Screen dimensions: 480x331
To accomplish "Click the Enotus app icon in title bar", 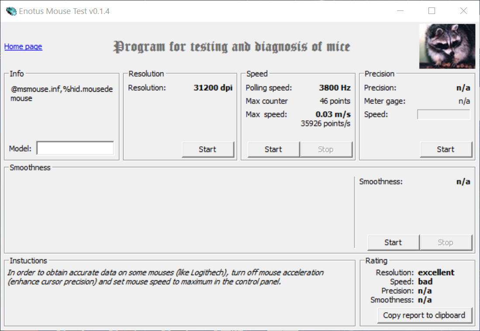I will click(11, 11).
